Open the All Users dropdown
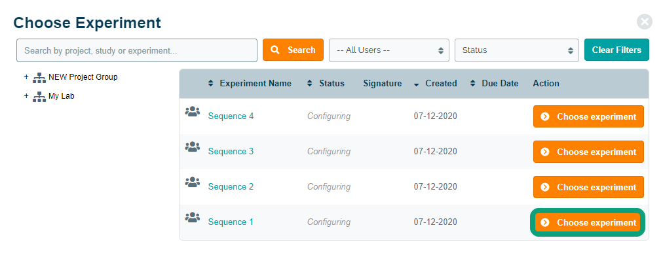The image size is (663, 272). coord(388,50)
